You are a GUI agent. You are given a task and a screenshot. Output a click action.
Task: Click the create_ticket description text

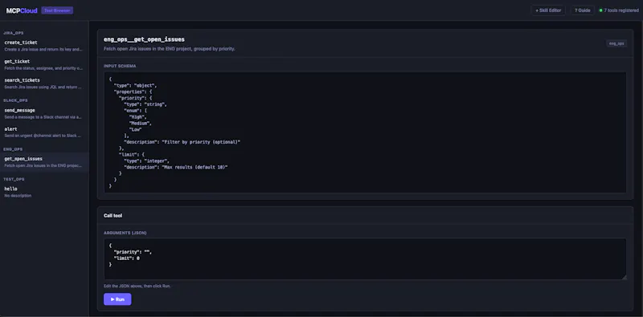43,49
